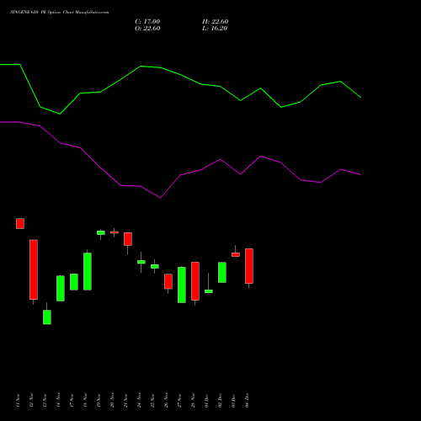Select the 26 Nov date label
This screenshot has width=421, height=421.
pyautogui.click(x=166, y=400)
